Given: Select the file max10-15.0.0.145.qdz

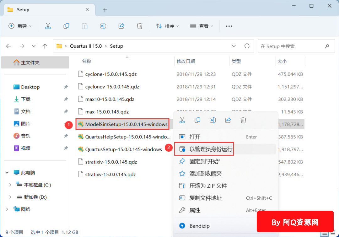Looking at the screenshot, I should (110, 99).
